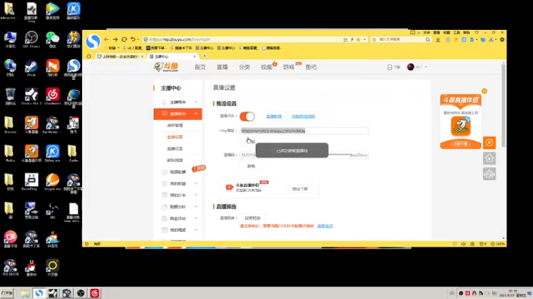Click the floating camera icon button
Viewport: 533px width, 299px height.
[489, 174]
